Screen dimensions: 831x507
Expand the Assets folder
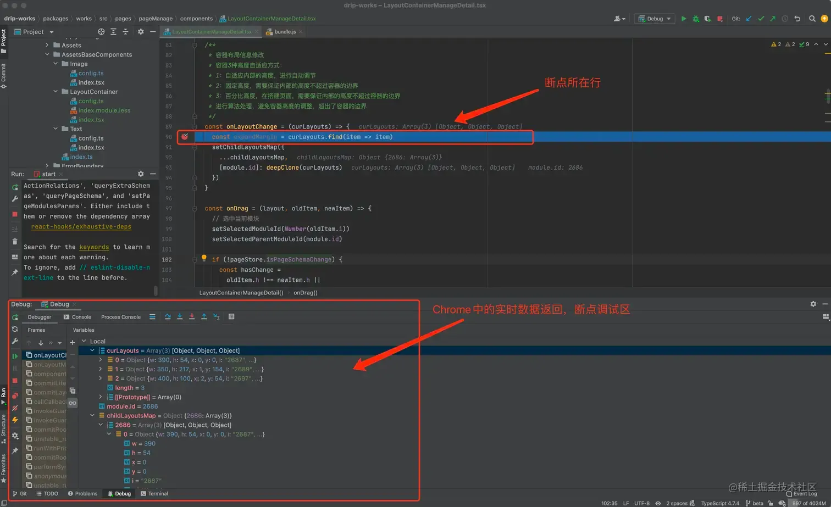pos(47,46)
